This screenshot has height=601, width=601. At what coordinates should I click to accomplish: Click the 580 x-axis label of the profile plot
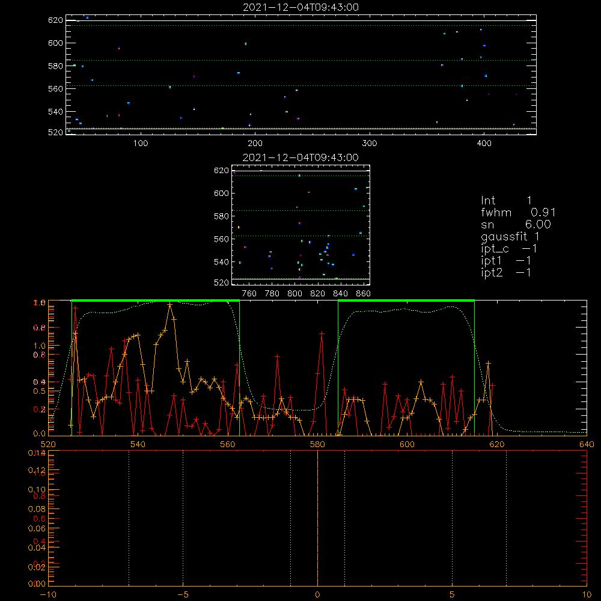(317, 444)
